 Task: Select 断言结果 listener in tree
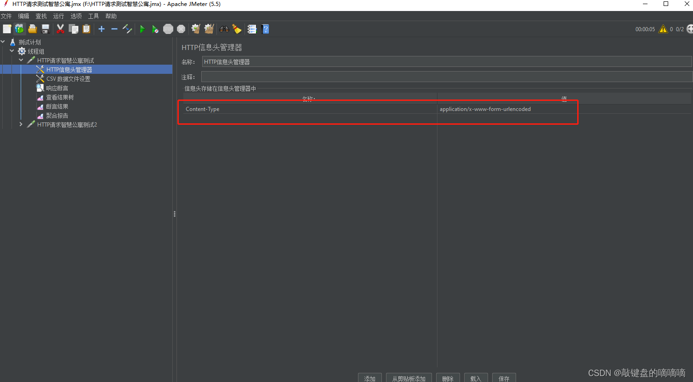coord(57,106)
